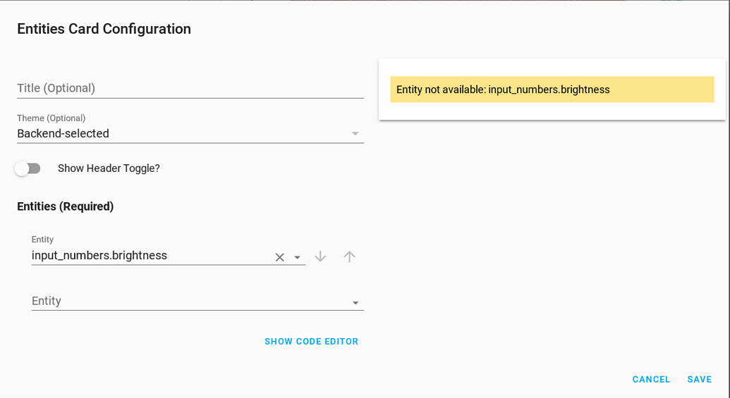This screenshot has width=730, height=398.
Task: Enable the Show Header Toggle switch
Action: coord(28,168)
